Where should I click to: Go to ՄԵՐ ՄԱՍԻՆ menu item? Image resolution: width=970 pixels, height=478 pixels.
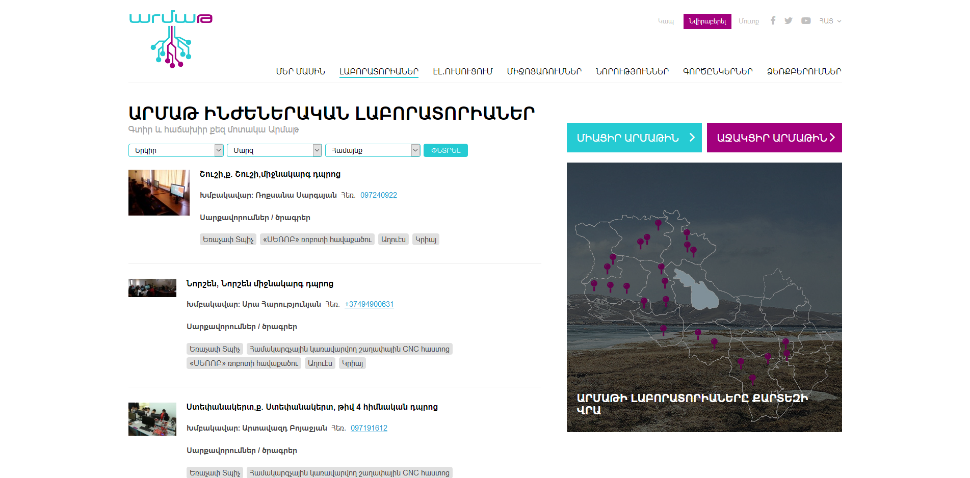click(x=301, y=71)
